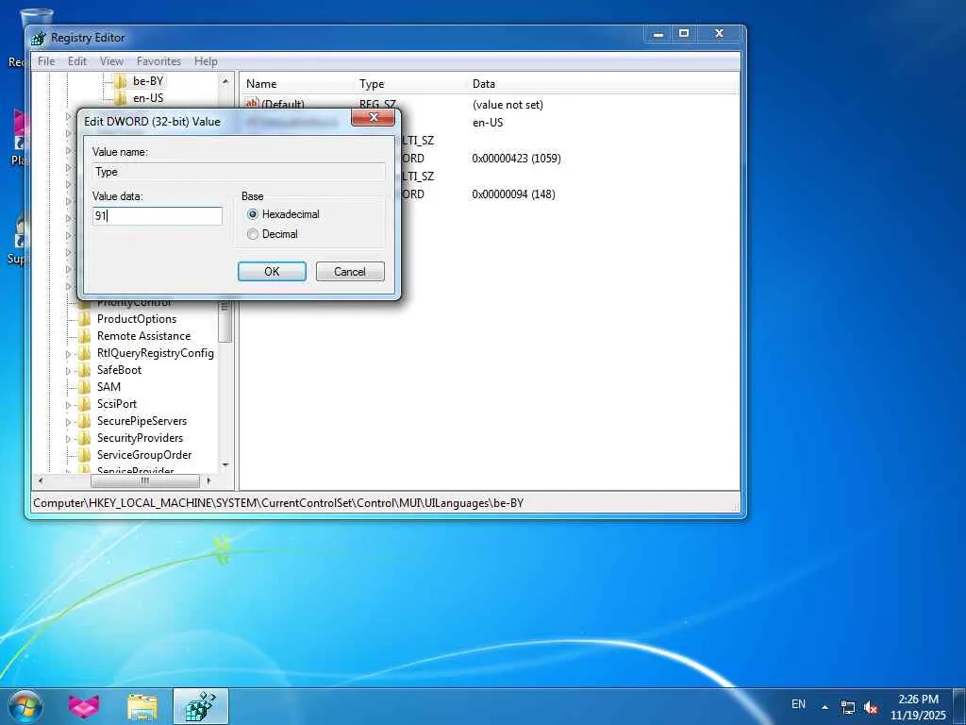Expand the SecurePipeServers key
The width and height of the screenshot is (966, 725).
tap(68, 422)
